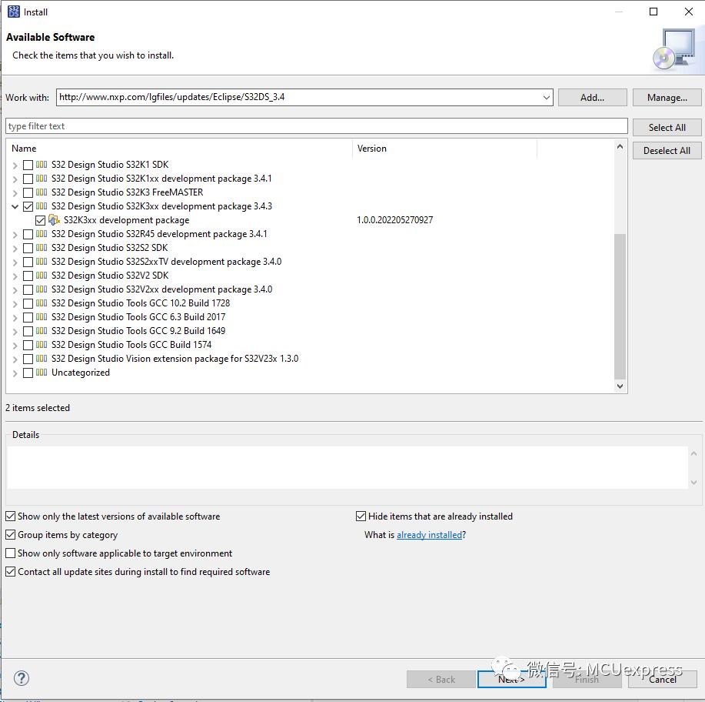This screenshot has height=702, width=705.
Task: Collapse S32K3xx development package 3.4.3 node
Action: click(x=15, y=207)
